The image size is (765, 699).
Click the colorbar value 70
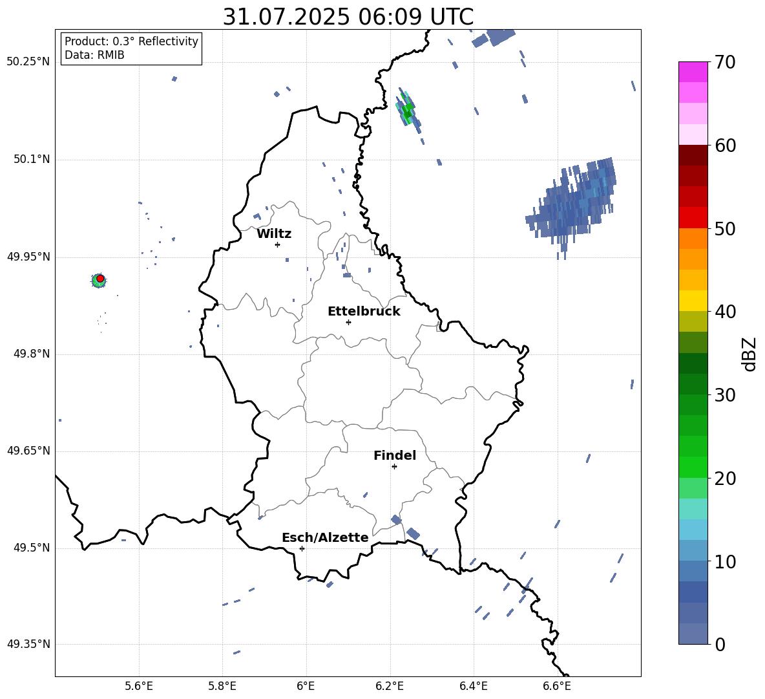[x=725, y=62]
